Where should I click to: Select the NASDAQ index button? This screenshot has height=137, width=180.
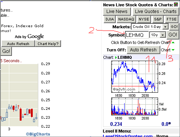tap(126, 19)
